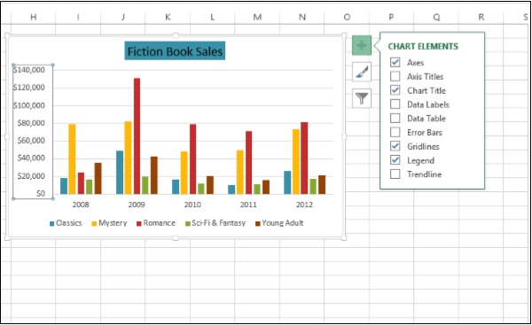Click the $100,000 vertical axis label
Viewport: 532px width, 325px height.
[x=29, y=105]
